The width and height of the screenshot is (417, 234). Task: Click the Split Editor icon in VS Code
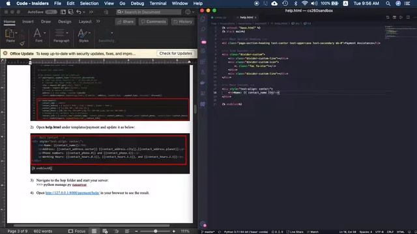[x=408, y=18]
